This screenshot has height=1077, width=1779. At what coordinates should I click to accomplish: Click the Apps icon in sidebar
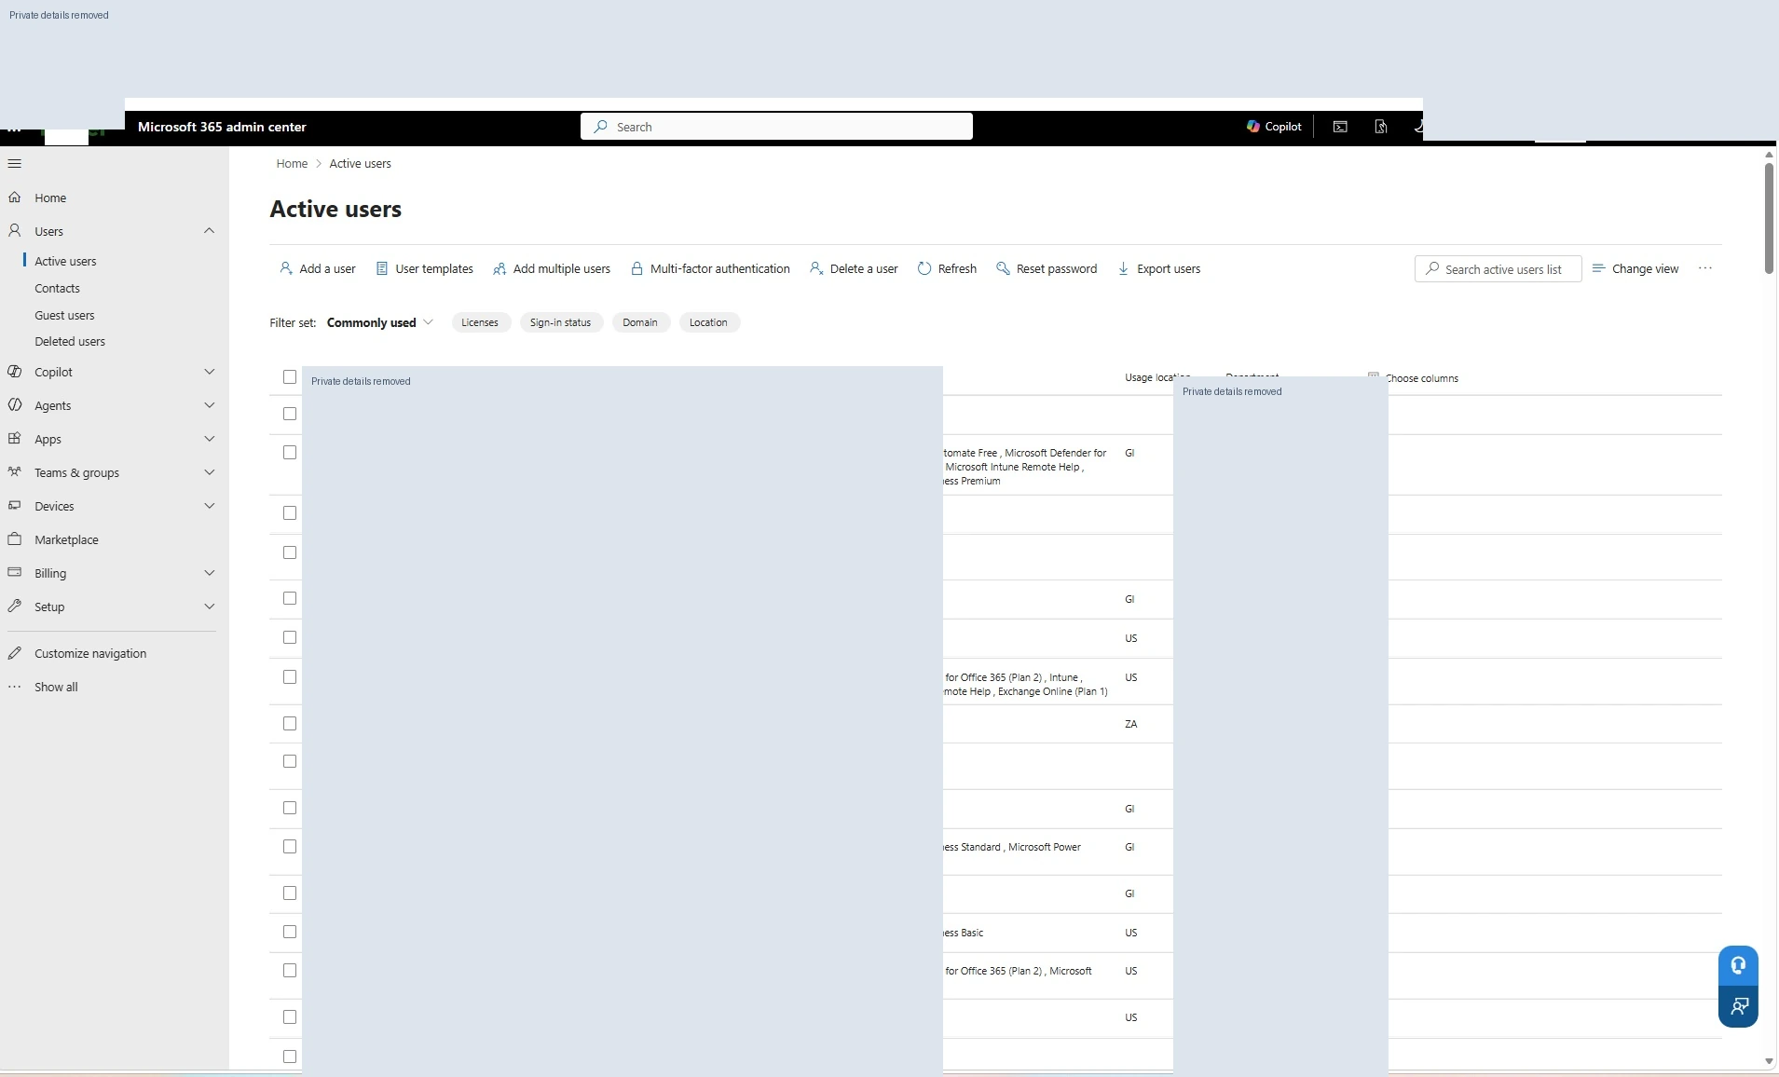coord(14,438)
